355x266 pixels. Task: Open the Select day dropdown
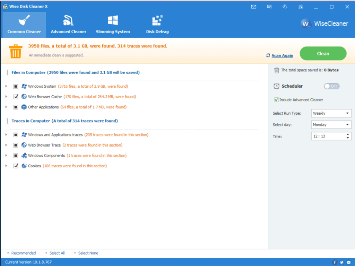tap(331, 124)
